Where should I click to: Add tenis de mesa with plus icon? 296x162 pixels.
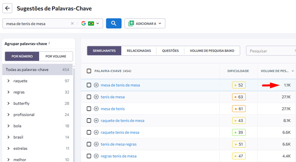(x=96, y=97)
